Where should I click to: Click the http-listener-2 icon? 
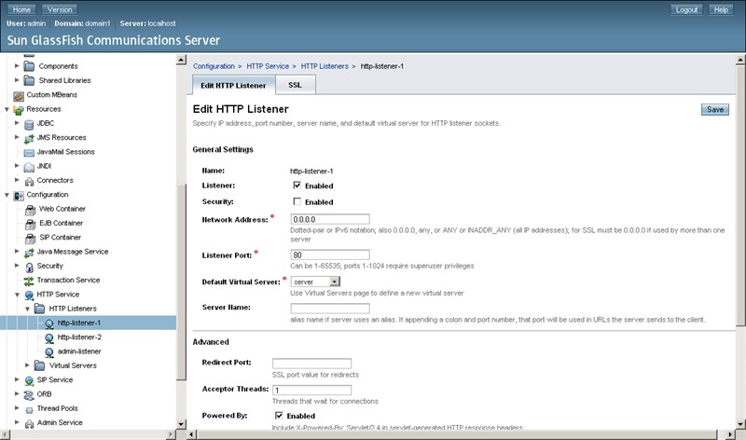[49, 337]
